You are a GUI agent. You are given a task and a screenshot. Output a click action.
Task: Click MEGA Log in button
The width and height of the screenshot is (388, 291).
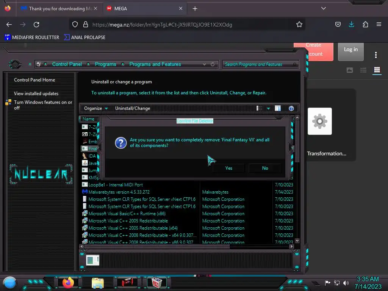[x=350, y=52]
